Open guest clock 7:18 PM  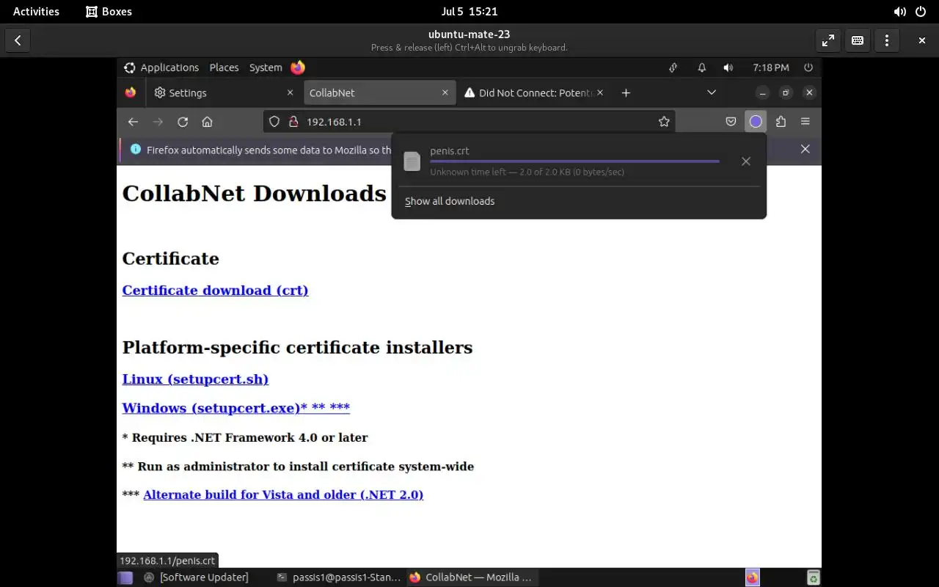pos(771,68)
